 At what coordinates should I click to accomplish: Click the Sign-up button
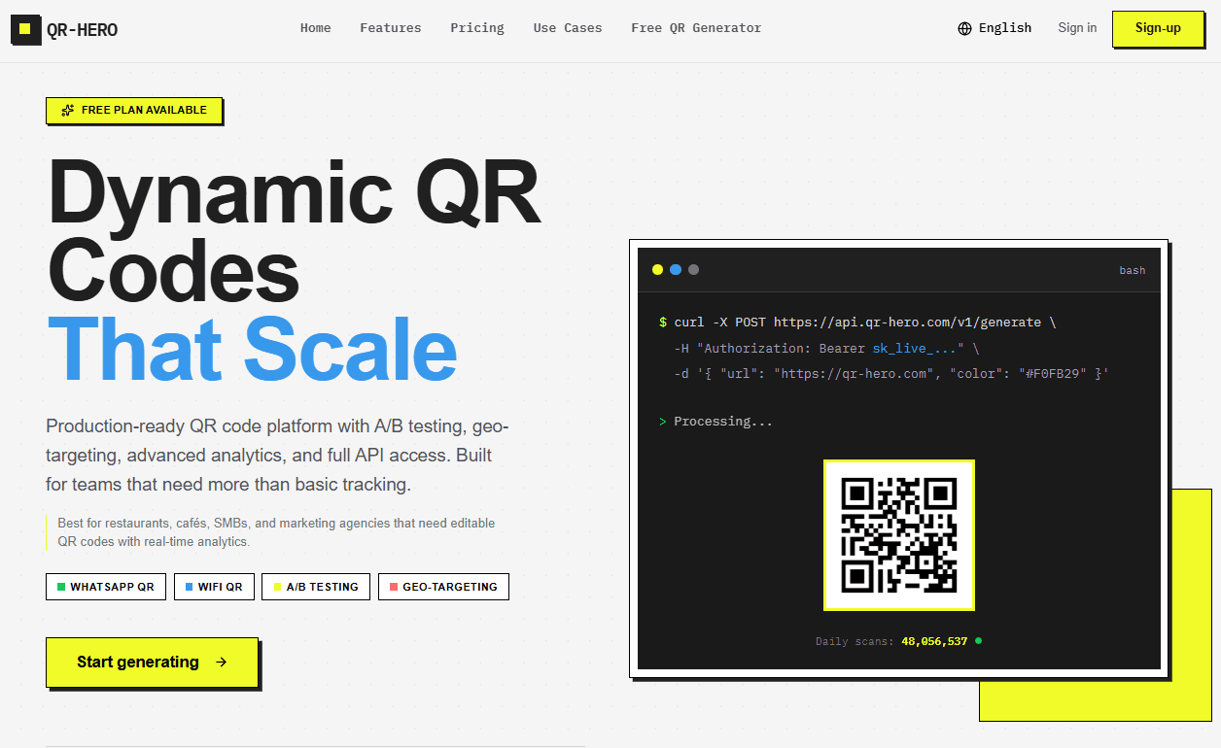point(1157,28)
